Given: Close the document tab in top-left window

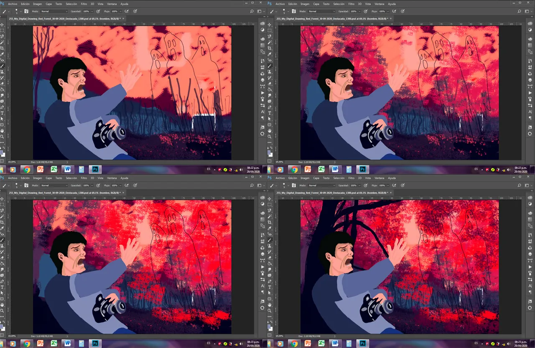Looking at the screenshot, I should pos(123,18).
